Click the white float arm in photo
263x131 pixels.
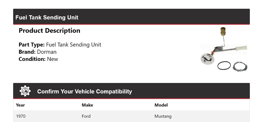click(241, 48)
